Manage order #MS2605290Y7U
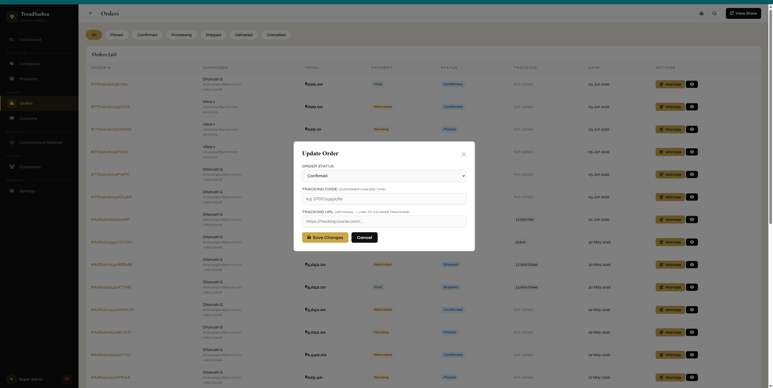773x388 pixels. coord(670,355)
